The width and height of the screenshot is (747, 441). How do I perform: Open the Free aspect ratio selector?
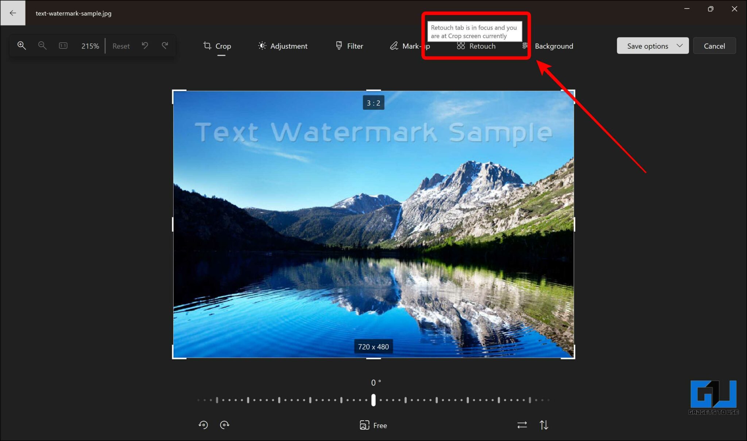(373, 425)
